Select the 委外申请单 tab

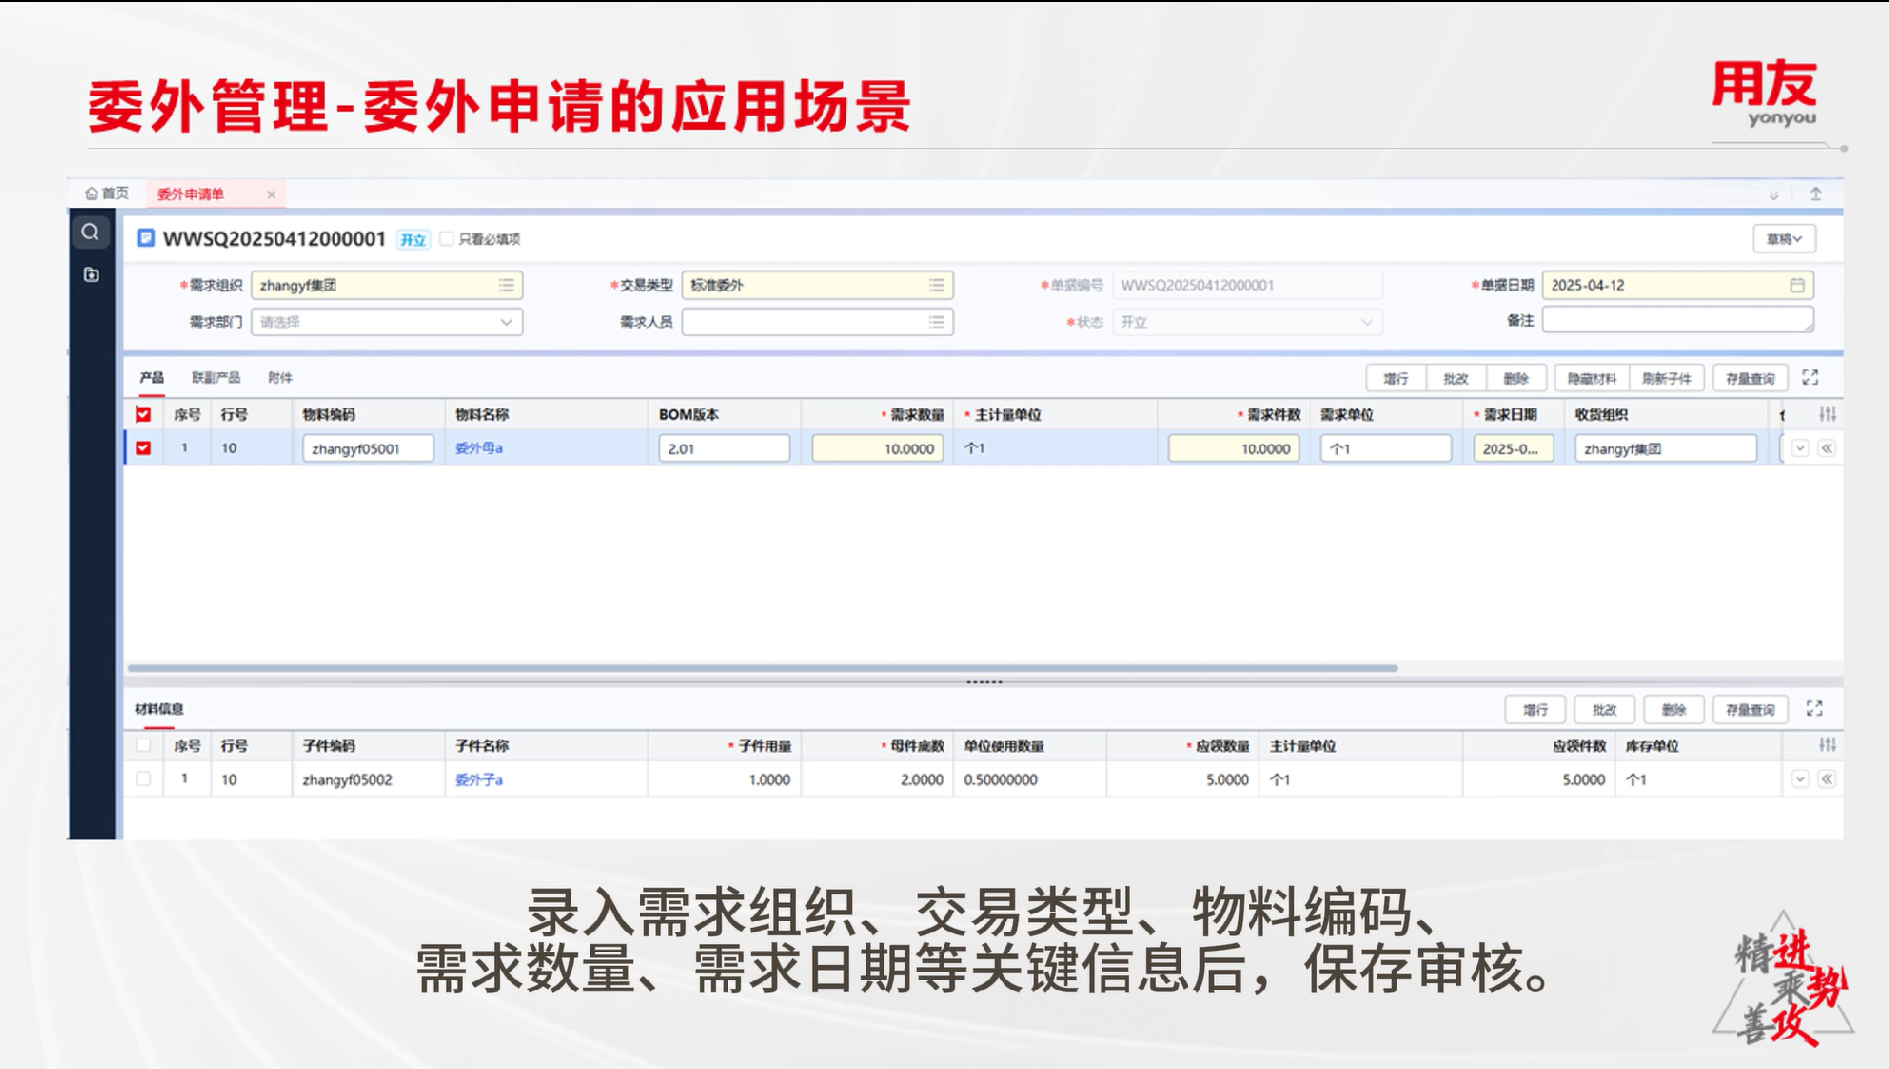pyautogui.click(x=191, y=194)
